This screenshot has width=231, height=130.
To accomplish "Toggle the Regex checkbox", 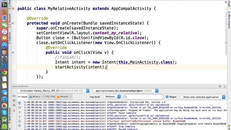I will coord(167,97).
